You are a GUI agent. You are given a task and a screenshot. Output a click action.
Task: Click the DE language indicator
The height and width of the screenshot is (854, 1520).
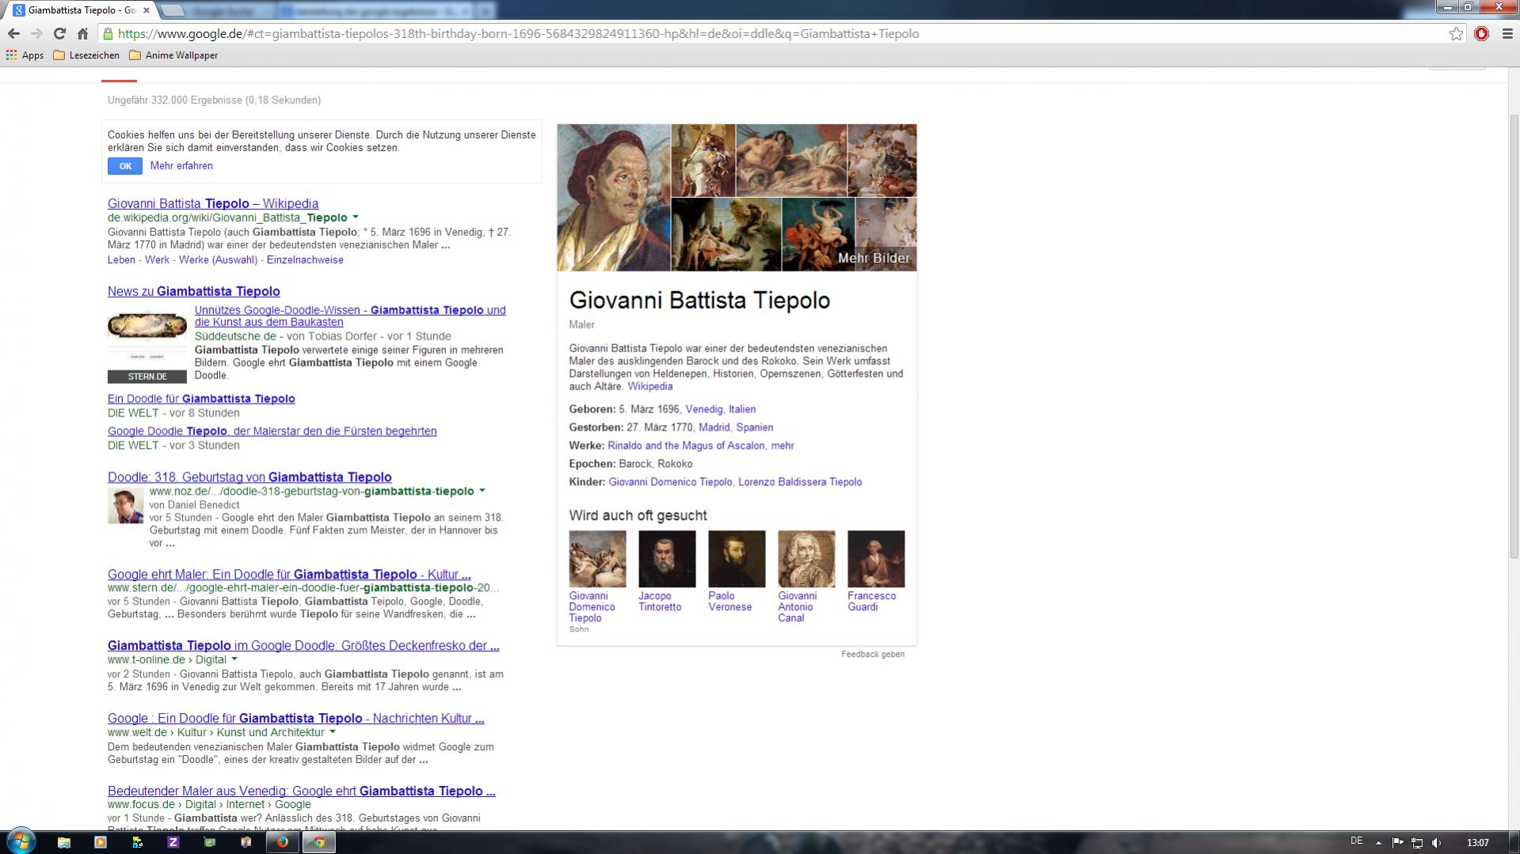1357,841
